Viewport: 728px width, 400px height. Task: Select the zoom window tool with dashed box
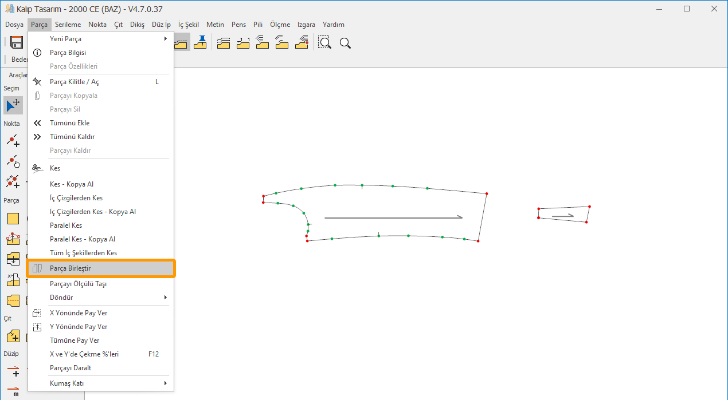pyautogui.click(x=325, y=43)
